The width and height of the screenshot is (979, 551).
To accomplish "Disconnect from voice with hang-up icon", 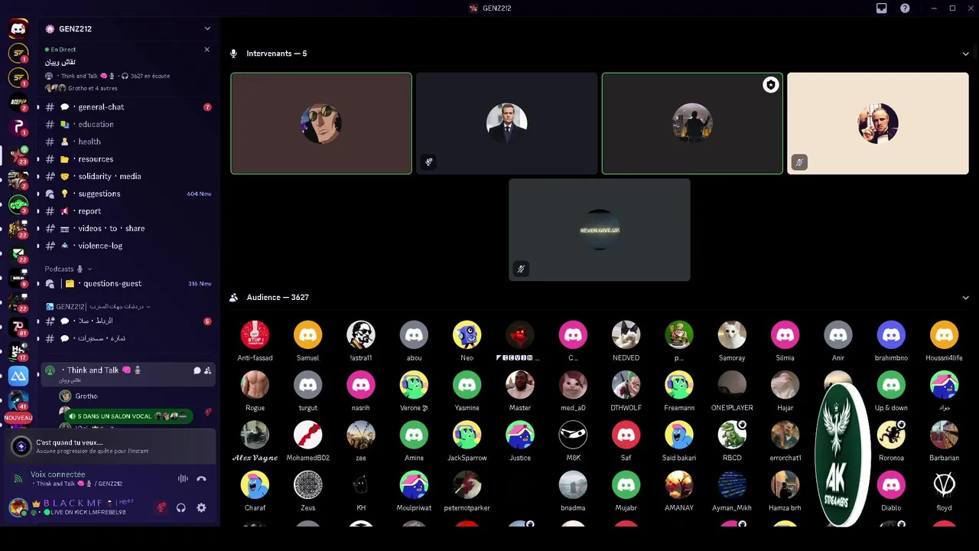I will [x=201, y=479].
